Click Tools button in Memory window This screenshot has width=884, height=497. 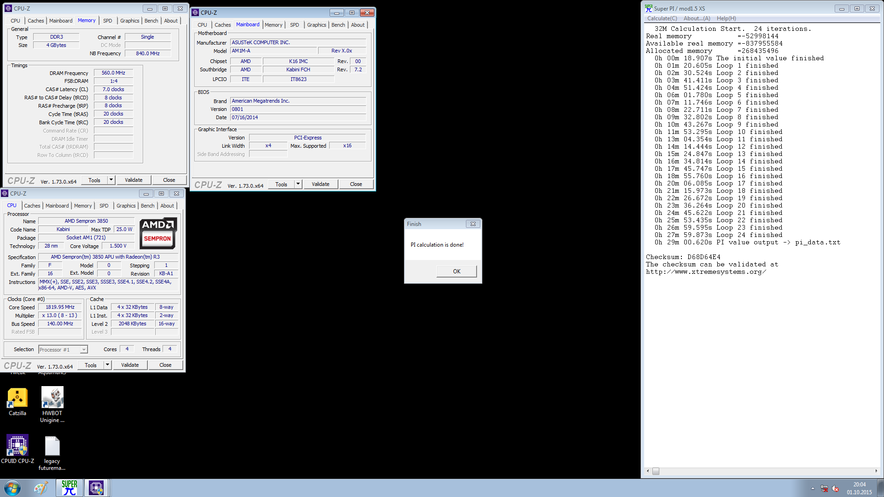[94, 180]
